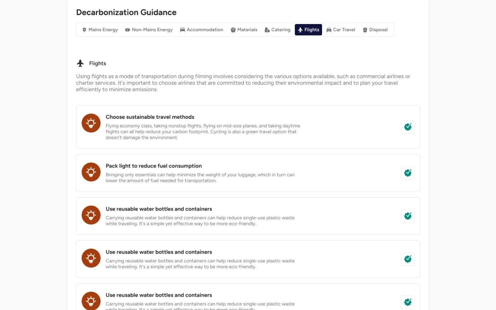Click the airplane icon beside the Flights section heading
Image resolution: width=496 pixels, height=310 pixels.
pyautogui.click(x=80, y=64)
